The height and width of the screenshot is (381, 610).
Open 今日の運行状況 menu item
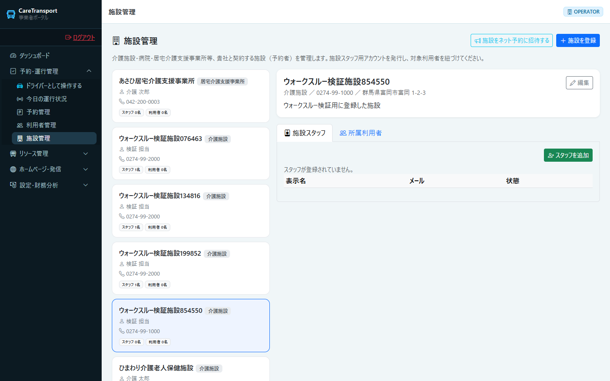pos(54,99)
